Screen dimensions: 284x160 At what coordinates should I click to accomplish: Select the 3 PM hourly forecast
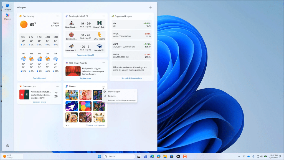point(39,41)
